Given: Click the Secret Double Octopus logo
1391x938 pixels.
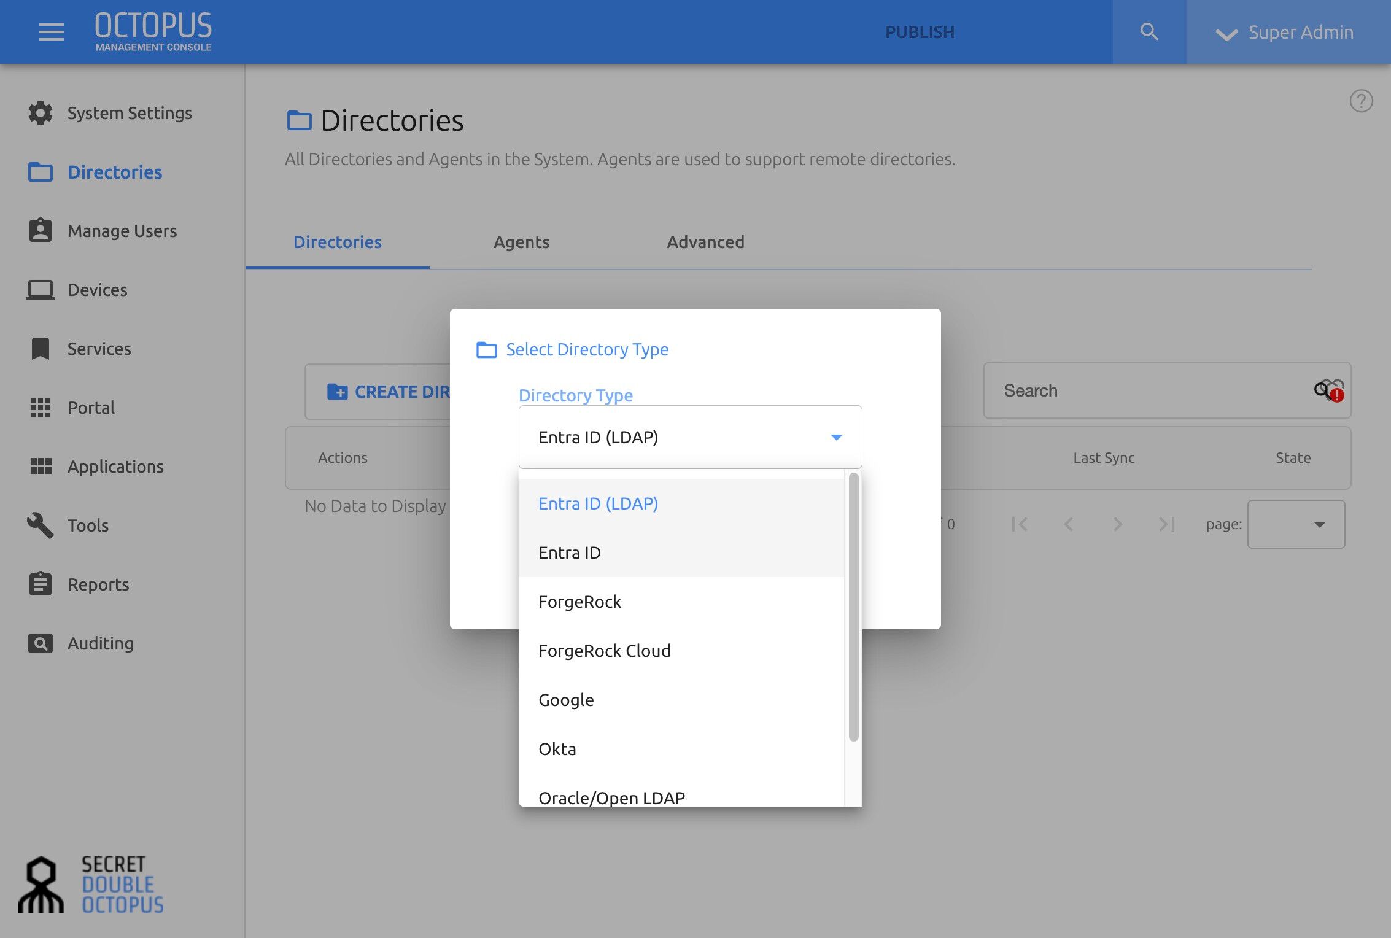Looking at the screenshot, I should click(91, 885).
